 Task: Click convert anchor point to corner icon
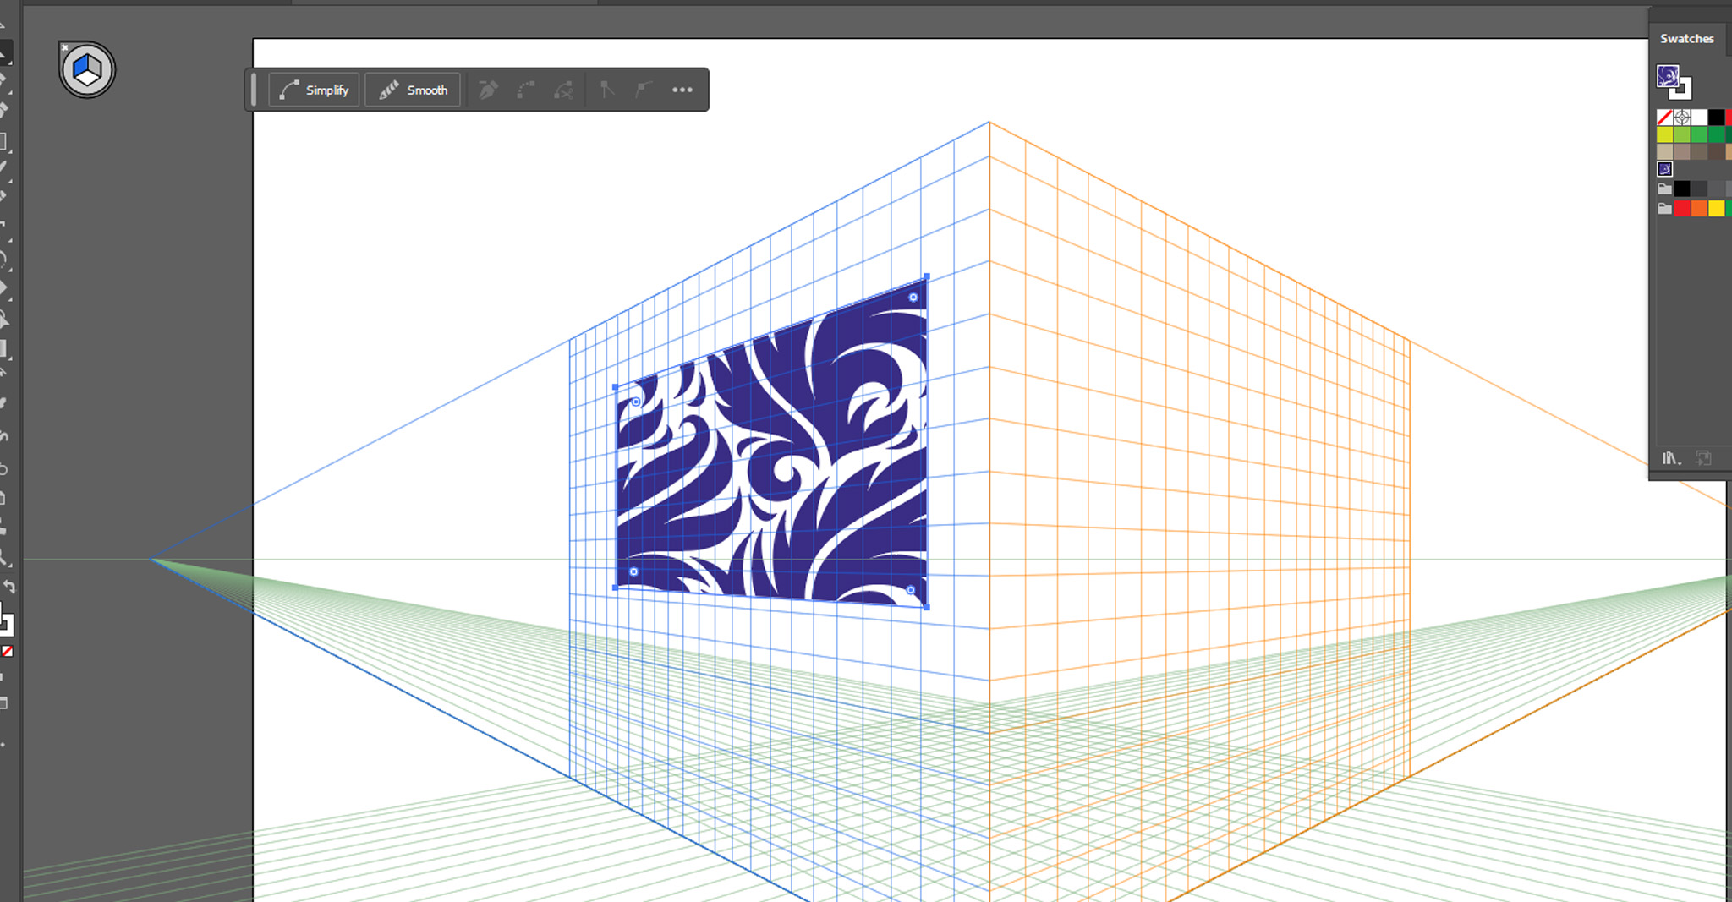coord(606,90)
